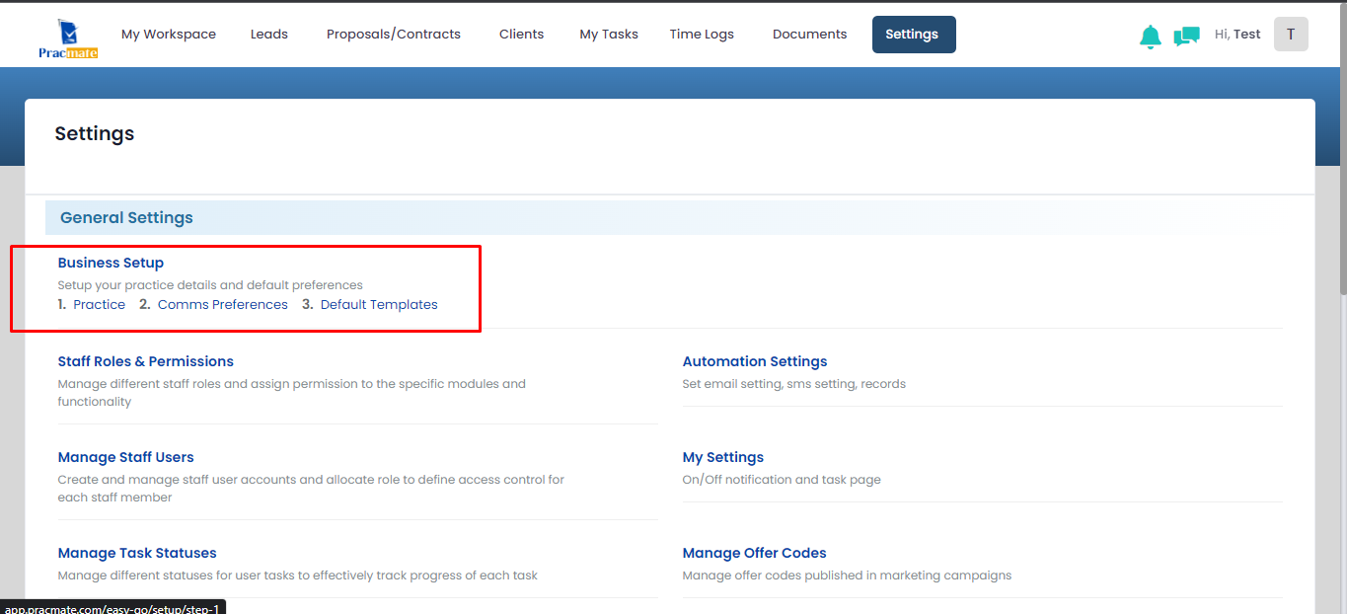This screenshot has height=614, width=1347.
Task: Click 'Set email setting, sms setting, records' text
Action: [794, 384]
